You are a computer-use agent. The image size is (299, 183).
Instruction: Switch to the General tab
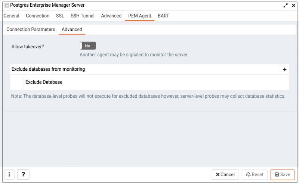tap(12, 16)
